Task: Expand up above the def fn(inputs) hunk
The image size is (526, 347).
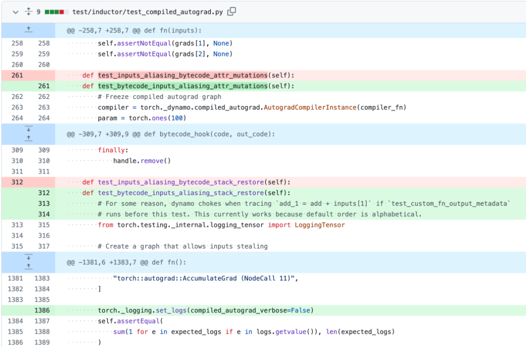Action: [29, 30]
